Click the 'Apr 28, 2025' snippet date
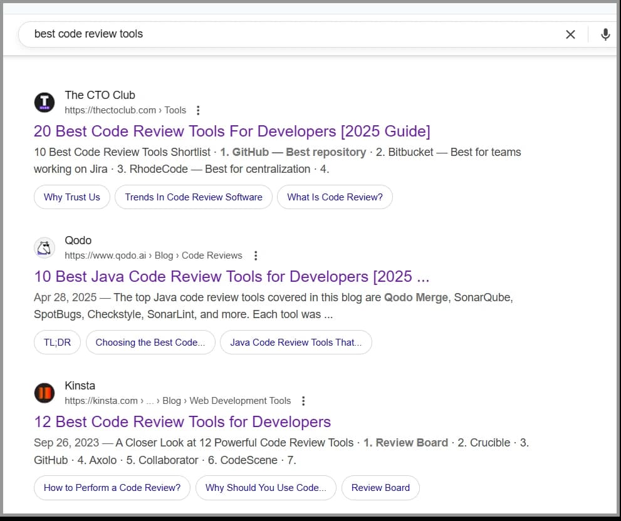Screen dimensions: 621x521 click(65, 297)
